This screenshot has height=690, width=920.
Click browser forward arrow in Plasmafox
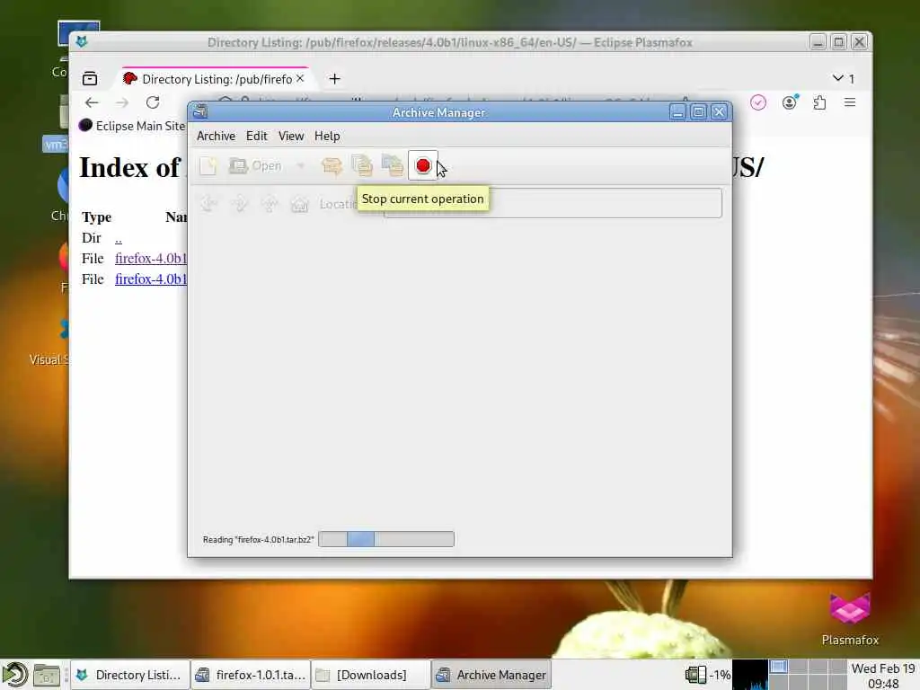coord(122,102)
